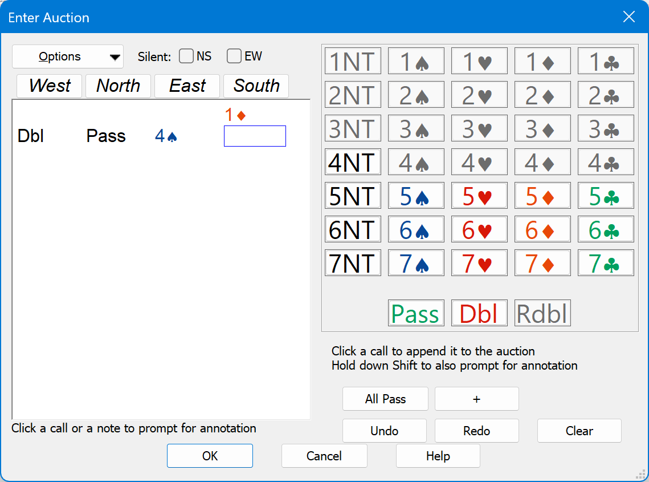Choose the 7♠ grand slam bid

click(416, 263)
